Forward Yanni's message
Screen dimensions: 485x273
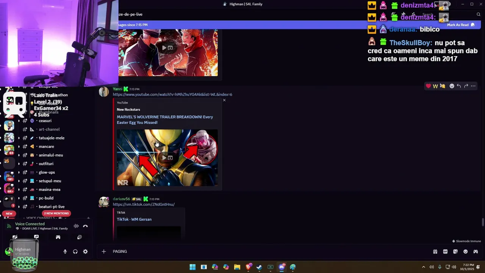pyautogui.click(x=466, y=86)
